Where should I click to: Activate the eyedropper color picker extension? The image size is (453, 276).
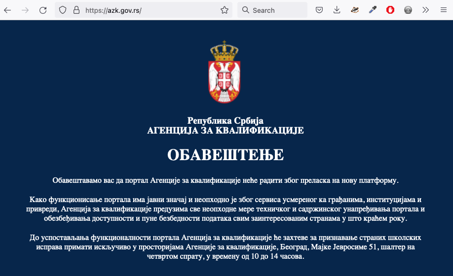pos(373,10)
